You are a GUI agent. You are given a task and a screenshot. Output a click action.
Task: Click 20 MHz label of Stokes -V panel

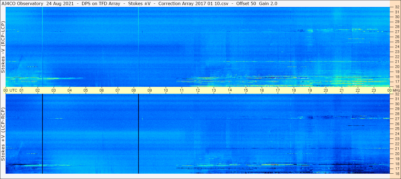coord(397,67)
